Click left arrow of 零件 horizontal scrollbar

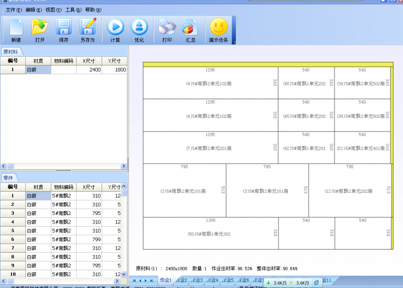pyautogui.click(x=4, y=281)
